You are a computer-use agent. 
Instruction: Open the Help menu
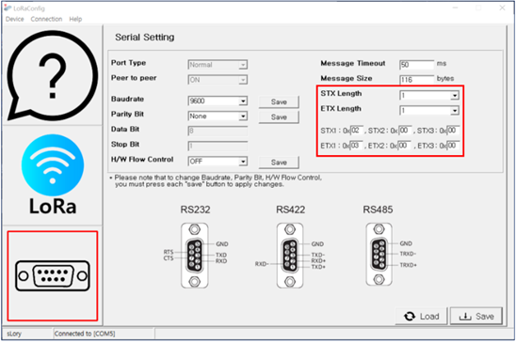75,19
